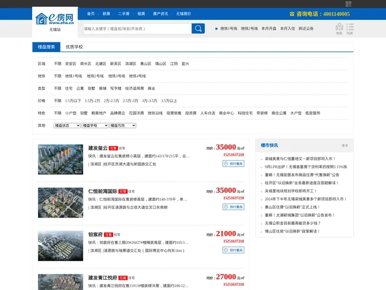
Task: Open the 铂宸府 title link
Action: pos(95,234)
